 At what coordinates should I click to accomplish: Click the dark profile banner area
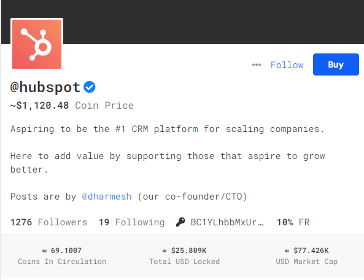click(209, 21)
